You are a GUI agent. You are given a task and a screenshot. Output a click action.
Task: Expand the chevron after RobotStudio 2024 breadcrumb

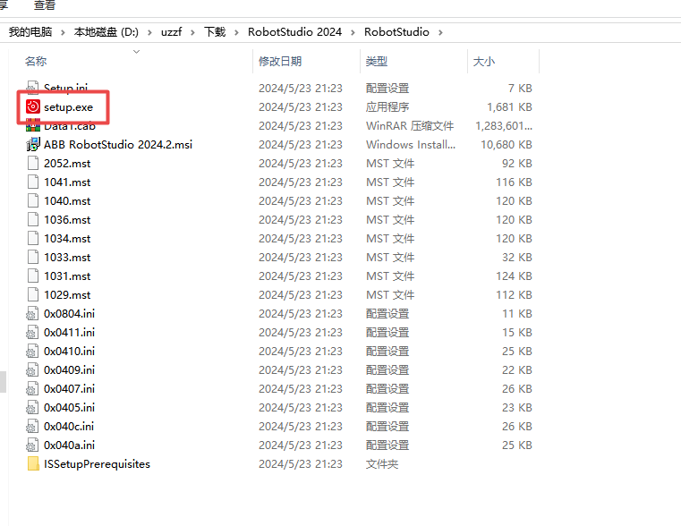pyautogui.click(x=353, y=32)
